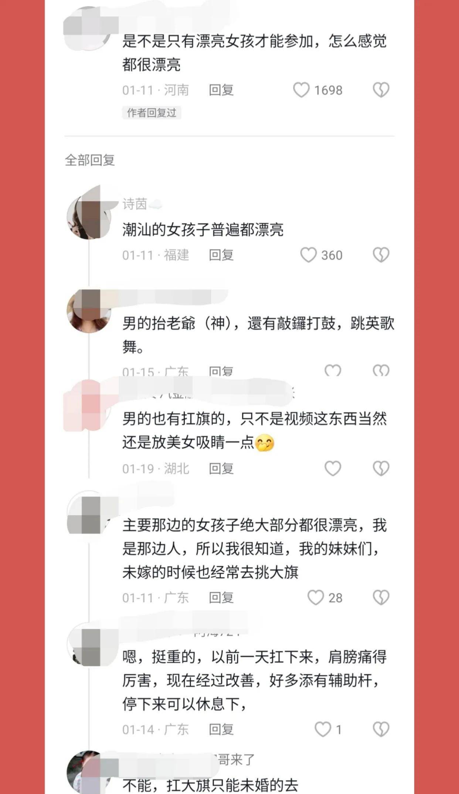Screen dimensions: 459x794
Task: Reply to 诗茵's comment from 福建
Action: coord(221,255)
